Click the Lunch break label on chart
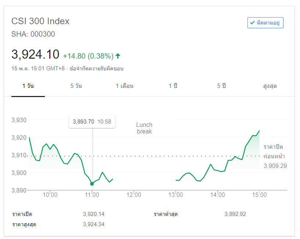 [144, 128]
